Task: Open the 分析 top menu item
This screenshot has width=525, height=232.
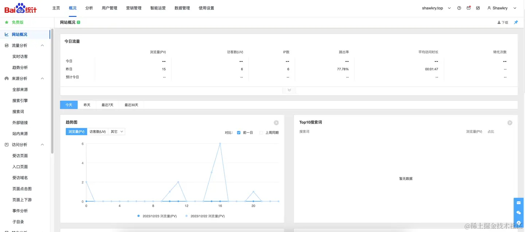Action: point(89,8)
